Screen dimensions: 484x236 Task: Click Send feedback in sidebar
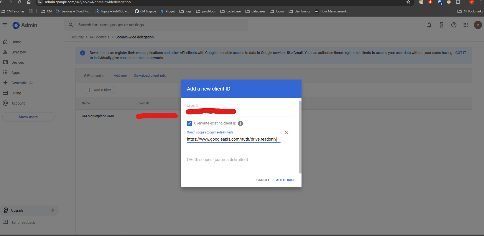pyautogui.click(x=19, y=223)
